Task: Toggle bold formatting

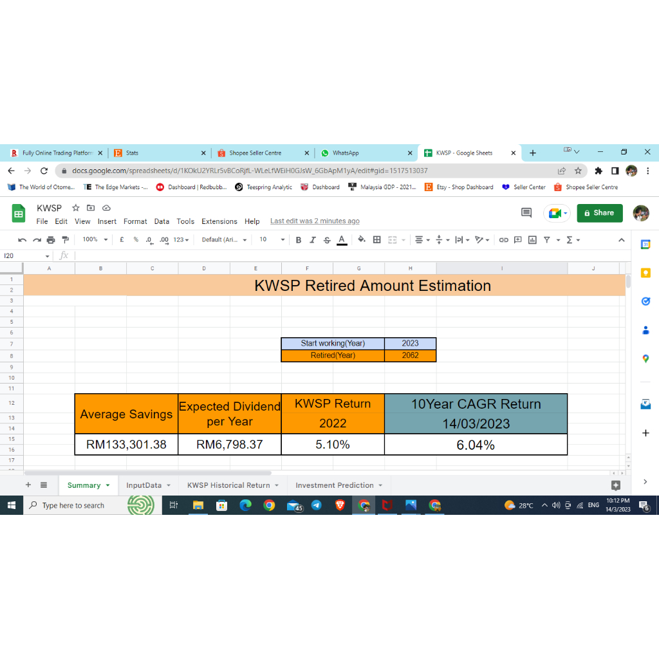Action: click(298, 240)
